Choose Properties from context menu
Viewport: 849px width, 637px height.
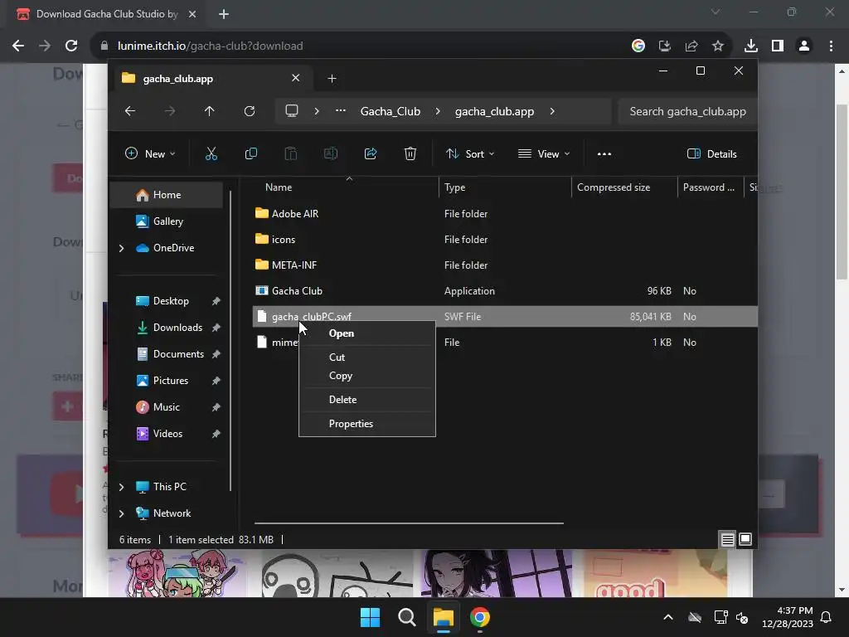coord(367,424)
